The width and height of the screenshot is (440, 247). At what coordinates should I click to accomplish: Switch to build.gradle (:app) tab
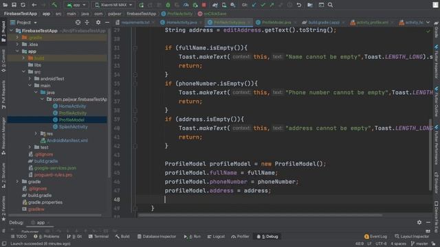tap(324, 22)
